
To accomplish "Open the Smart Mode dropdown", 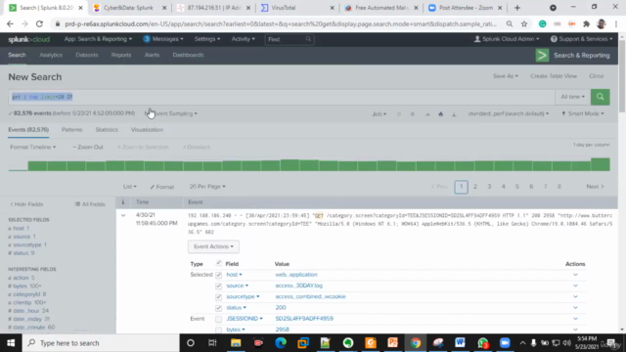I will pyautogui.click(x=583, y=113).
